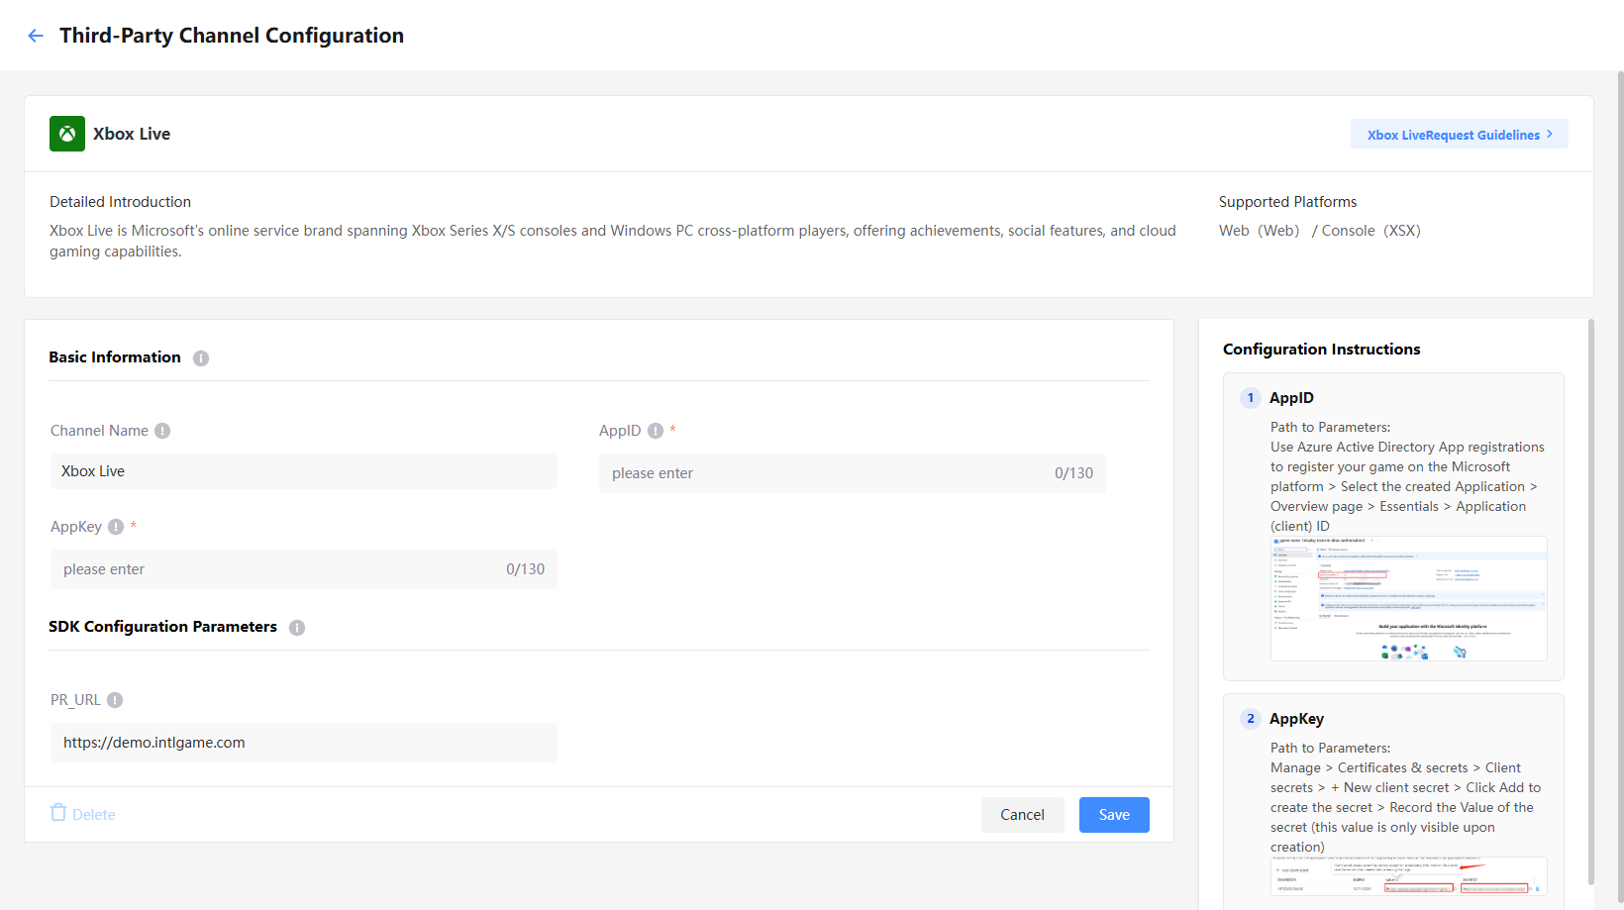Focus the PR_URL input field

click(304, 743)
